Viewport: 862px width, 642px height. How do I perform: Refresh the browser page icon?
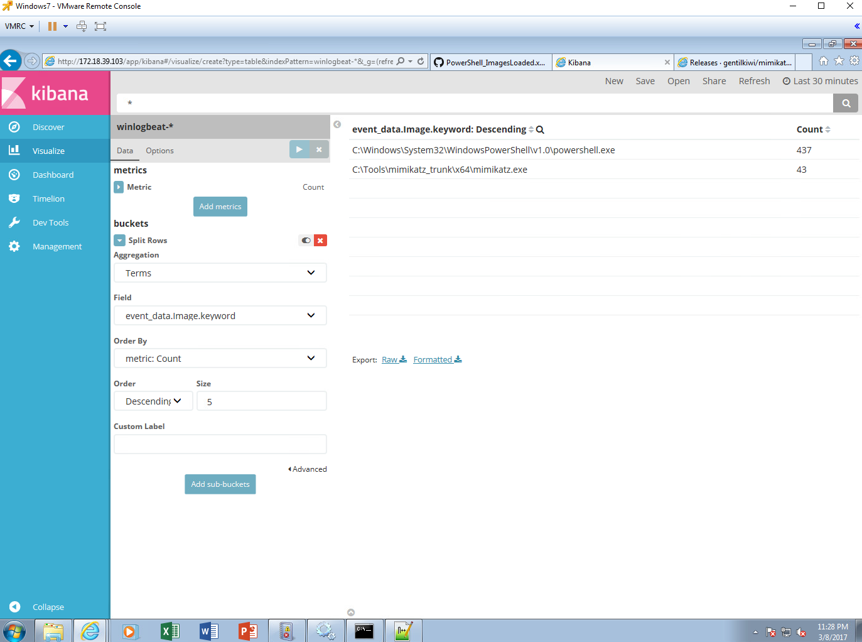coord(421,62)
